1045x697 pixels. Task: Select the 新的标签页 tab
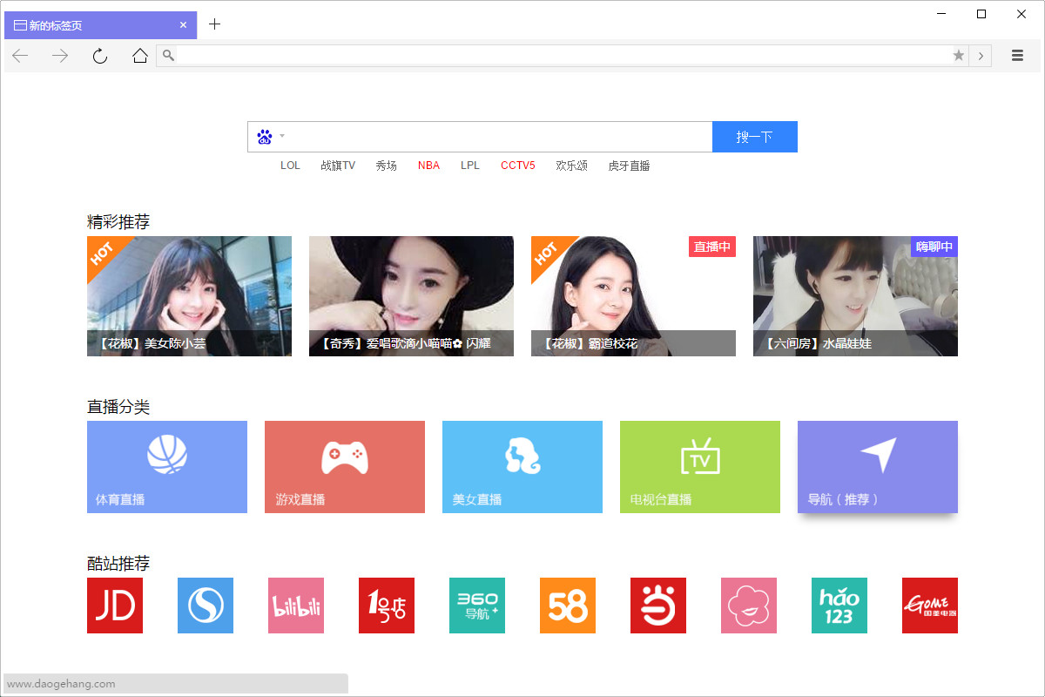[96, 25]
